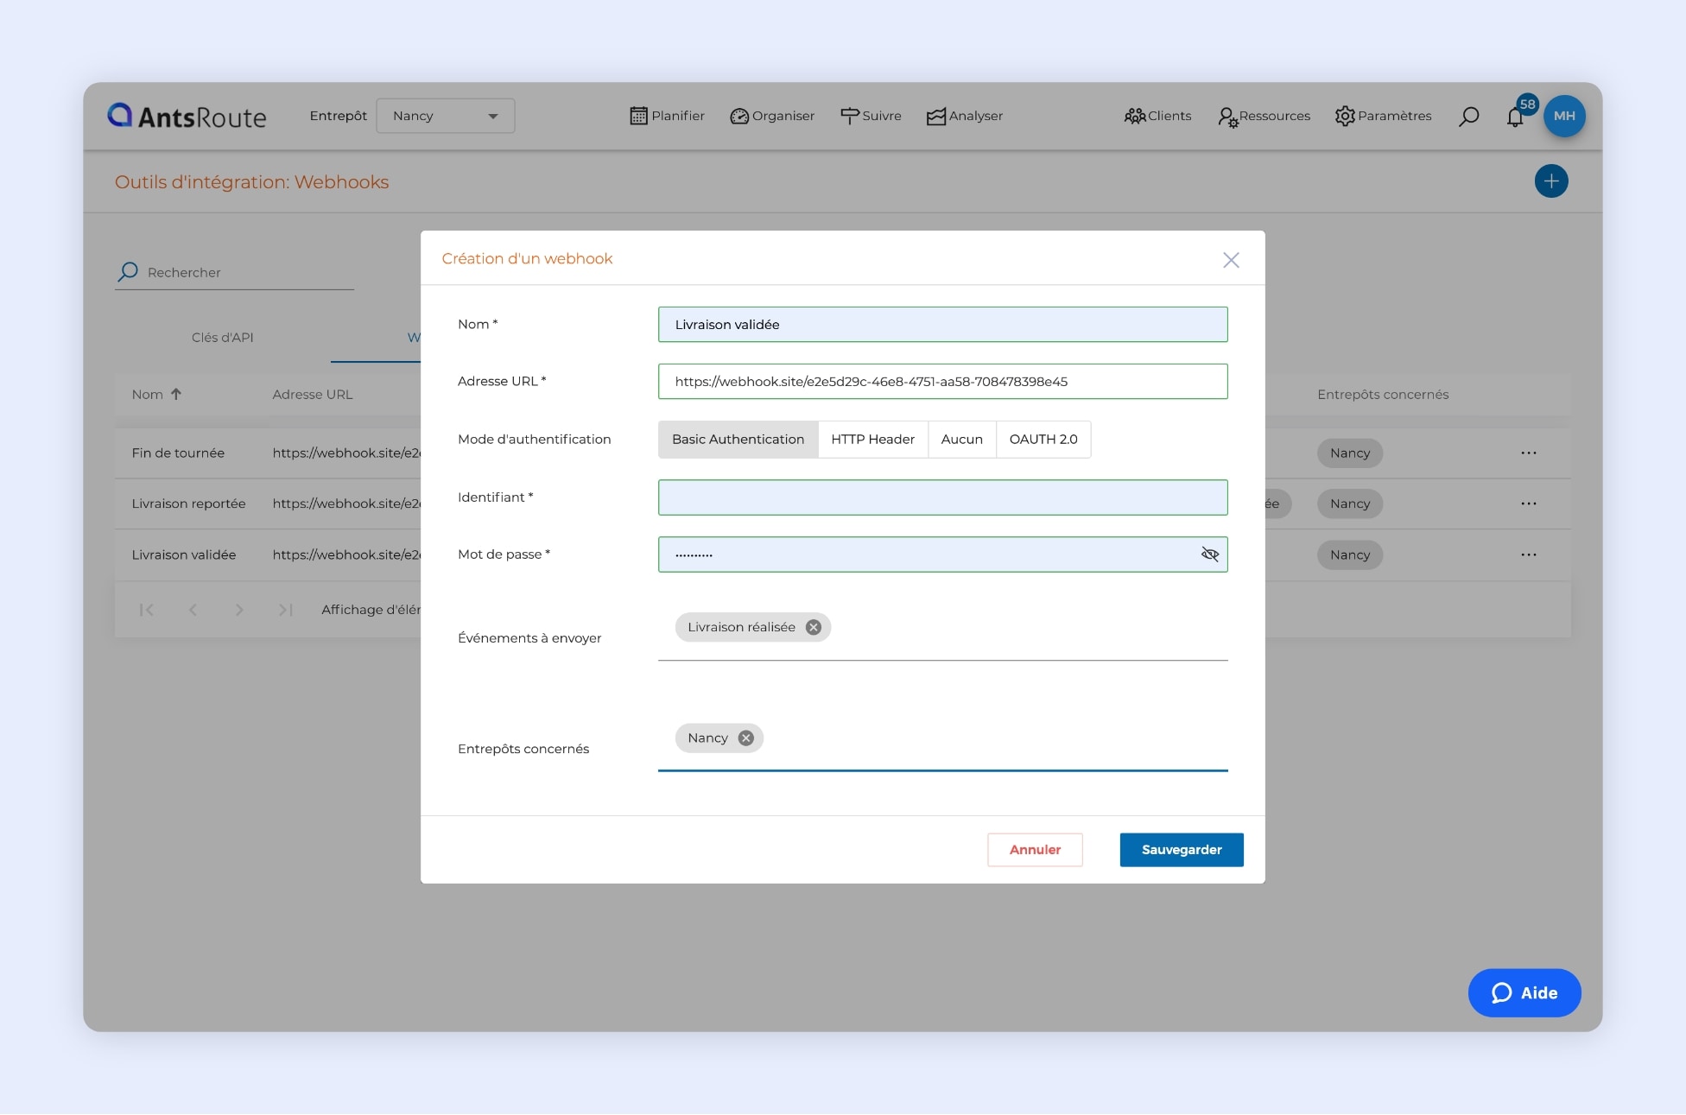Click the magnifier search icon in header
The width and height of the screenshot is (1686, 1115).
pyautogui.click(x=1468, y=116)
